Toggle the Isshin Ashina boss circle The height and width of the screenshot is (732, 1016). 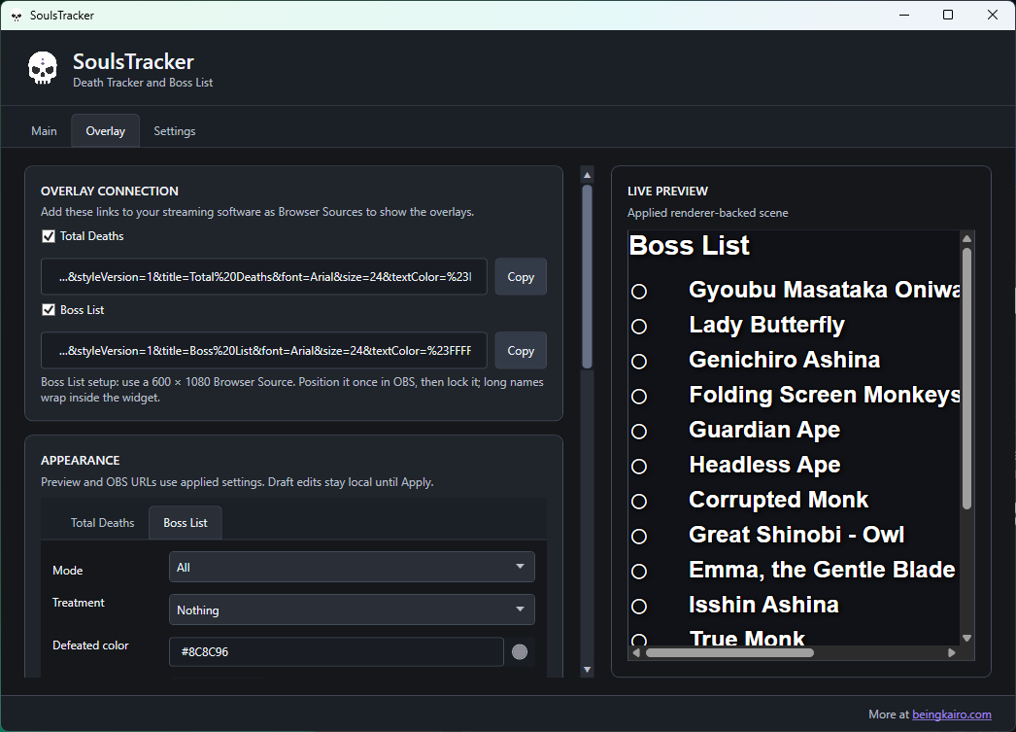pyautogui.click(x=639, y=607)
